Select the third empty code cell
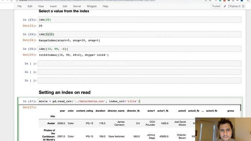Image resolution: width=251 pixels, height=141 pixels. [x=140, y=80]
